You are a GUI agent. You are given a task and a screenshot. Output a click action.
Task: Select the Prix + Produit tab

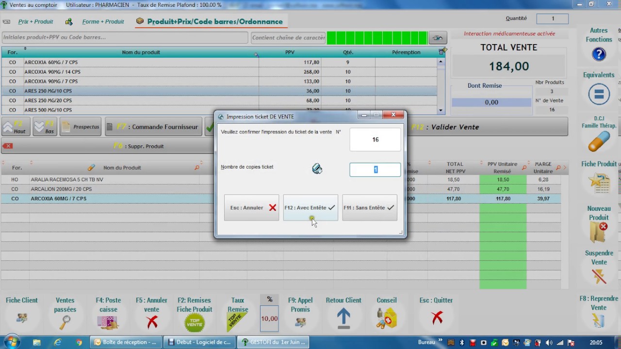(36, 22)
